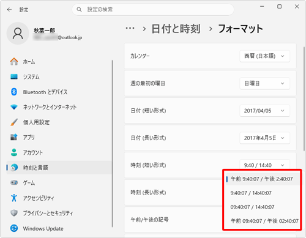Viewport: 306px width, 238px height.
Task: Click the フォーマット page title
Action: (x=241, y=29)
